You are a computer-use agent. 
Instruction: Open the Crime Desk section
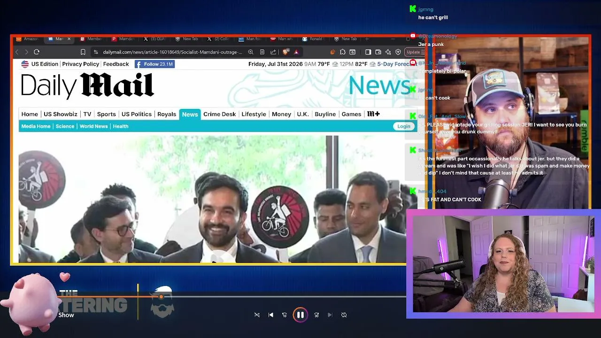(x=220, y=114)
